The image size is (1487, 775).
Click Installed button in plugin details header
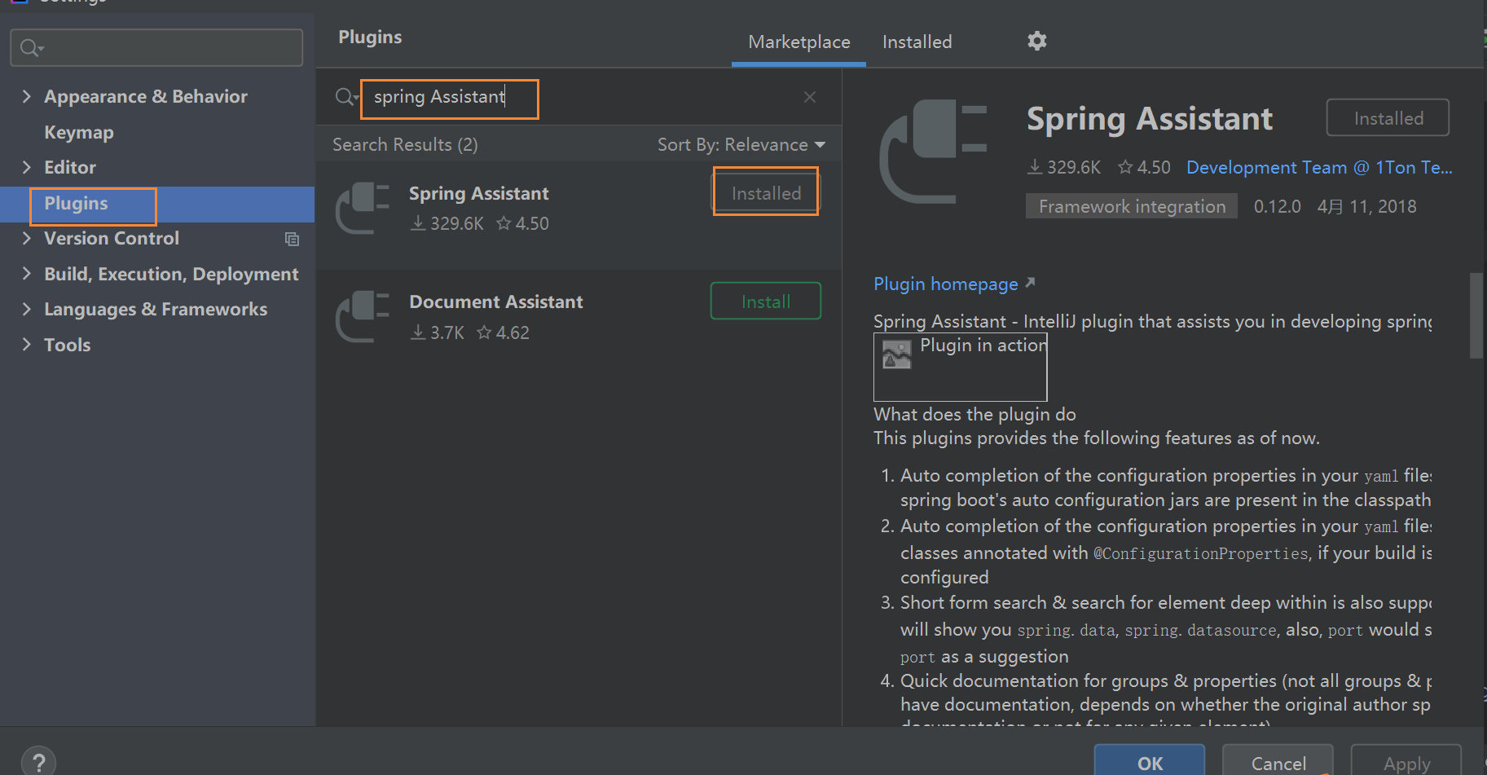tap(1388, 118)
